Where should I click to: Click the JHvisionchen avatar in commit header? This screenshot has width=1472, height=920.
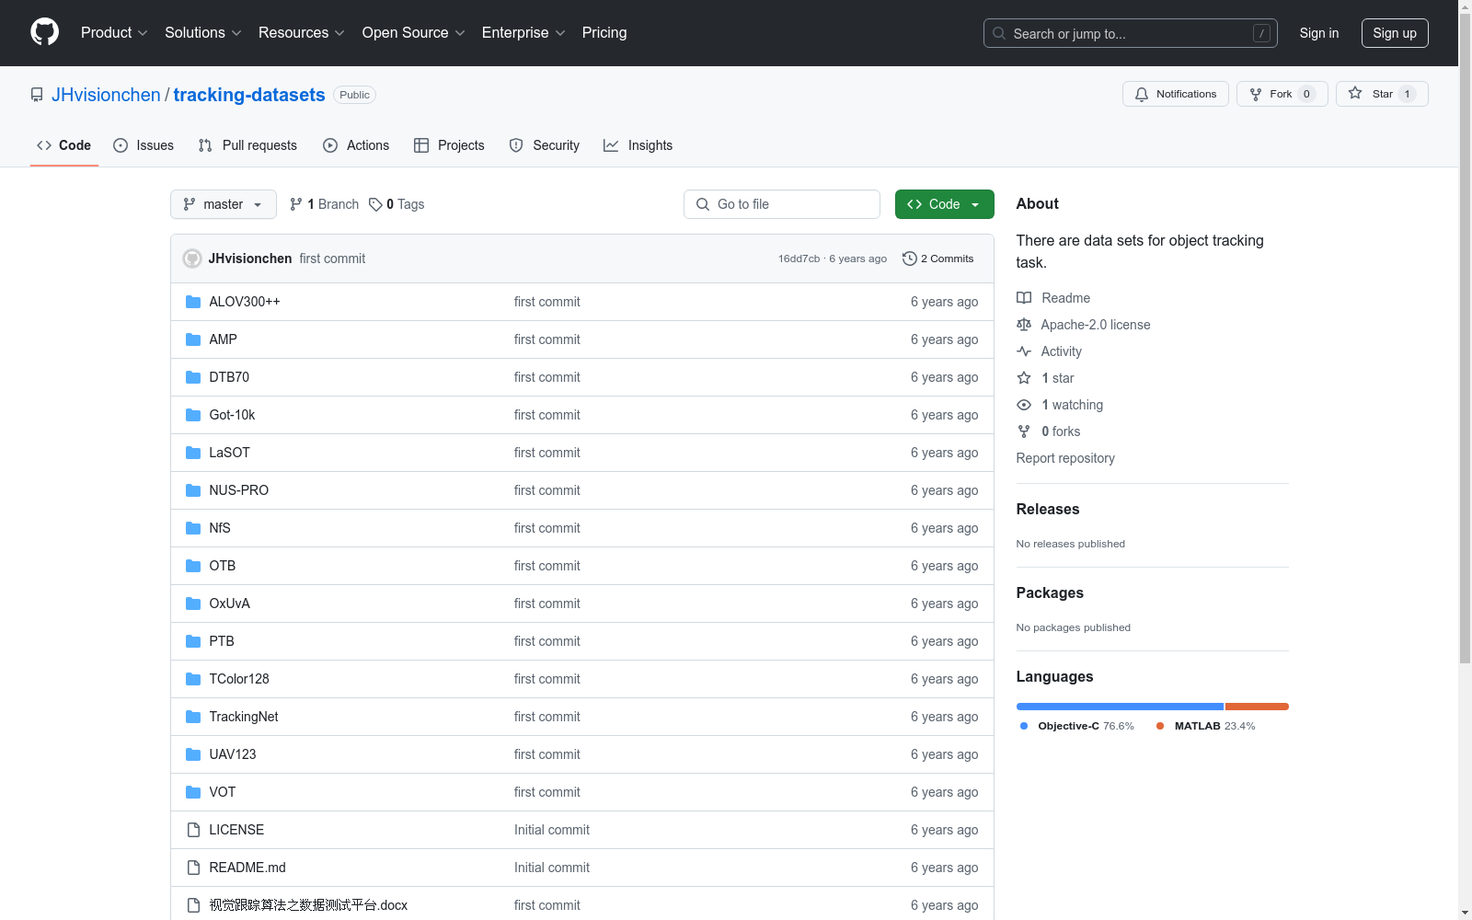click(192, 259)
